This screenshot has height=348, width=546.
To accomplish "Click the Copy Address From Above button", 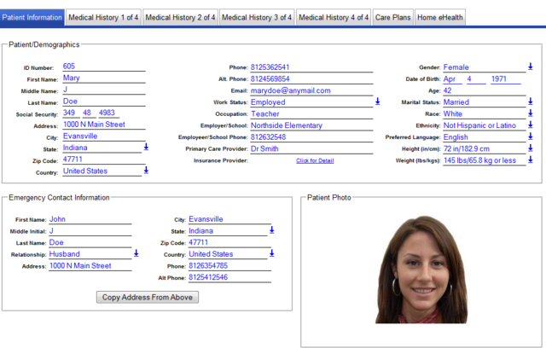I will 148,297.
